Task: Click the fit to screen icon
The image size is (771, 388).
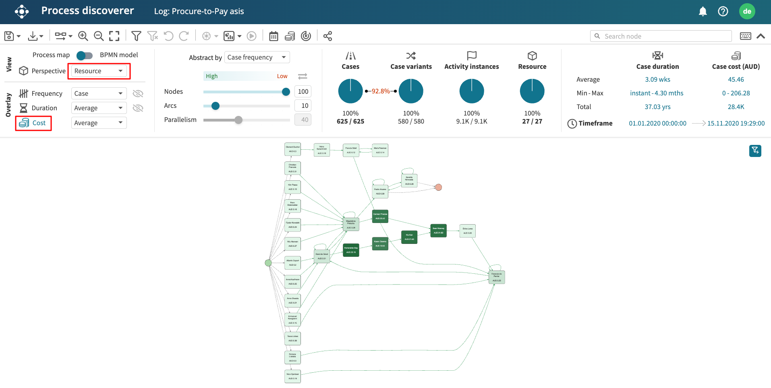Action: click(x=114, y=36)
